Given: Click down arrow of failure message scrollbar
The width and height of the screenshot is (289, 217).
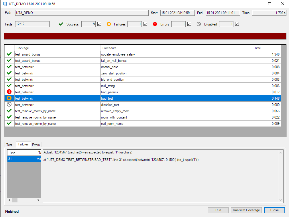Looking at the screenshot, I should [280, 200].
